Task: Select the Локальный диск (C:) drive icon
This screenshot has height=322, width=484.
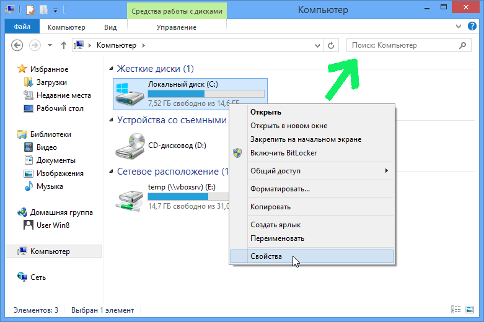Action: point(130,94)
